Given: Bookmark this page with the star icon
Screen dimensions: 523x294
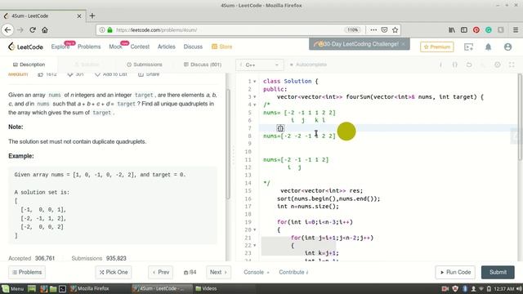Looking at the screenshot, I should tap(395, 30).
